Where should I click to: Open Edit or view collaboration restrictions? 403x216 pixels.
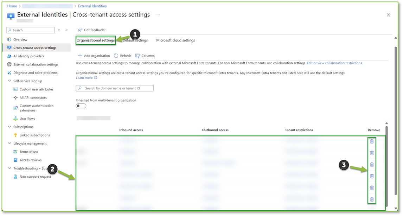[x=334, y=63]
